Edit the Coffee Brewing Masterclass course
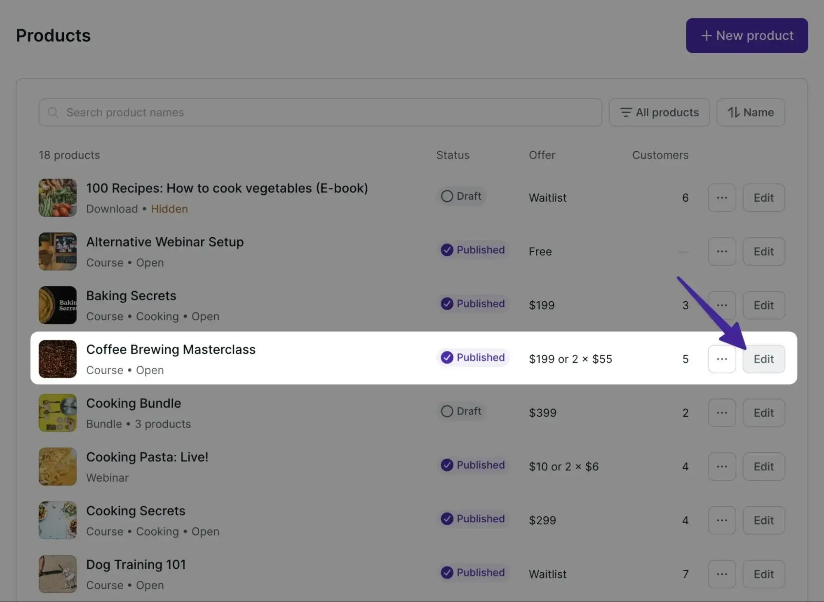This screenshot has width=824, height=602. point(763,359)
